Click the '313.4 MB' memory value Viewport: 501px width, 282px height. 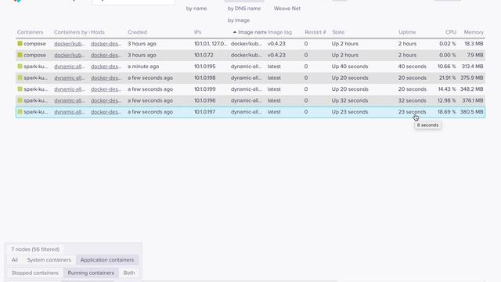[x=473, y=67]
